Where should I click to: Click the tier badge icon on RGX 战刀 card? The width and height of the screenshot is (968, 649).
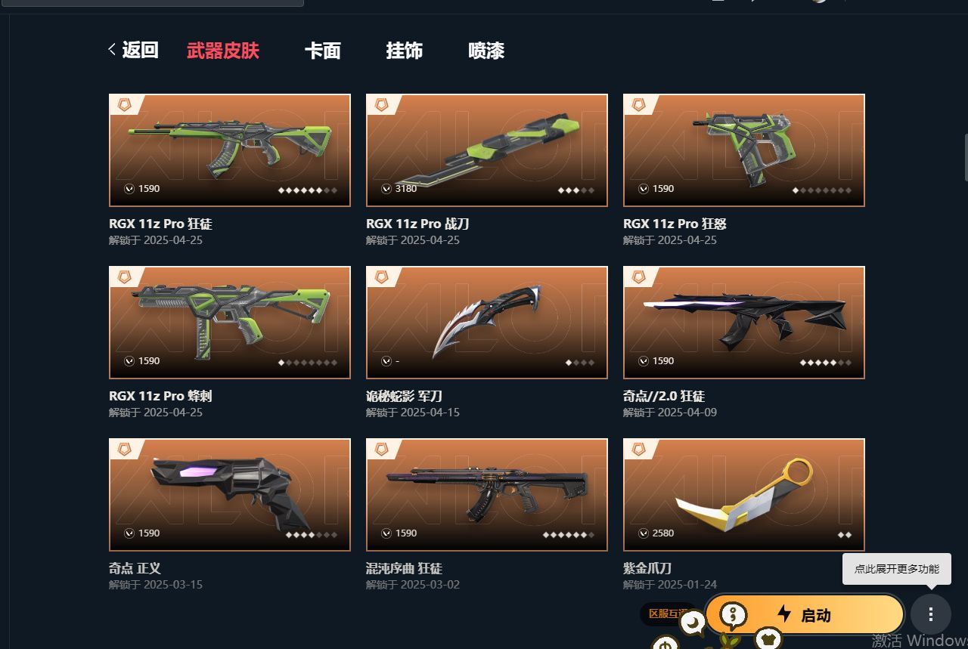(382, 104)
